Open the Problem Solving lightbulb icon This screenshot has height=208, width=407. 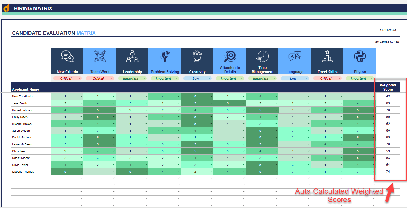click(165, 56)
